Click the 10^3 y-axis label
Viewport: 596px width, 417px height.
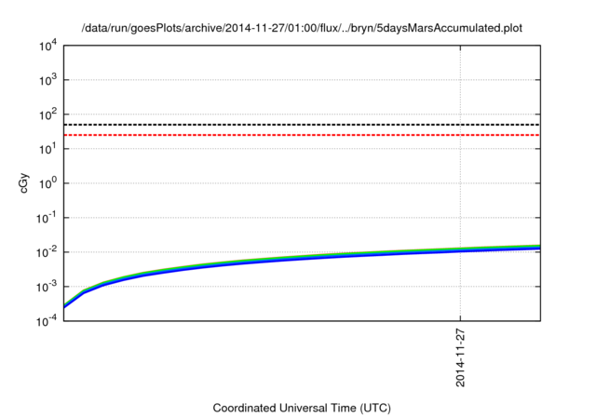tap(47, 80)
